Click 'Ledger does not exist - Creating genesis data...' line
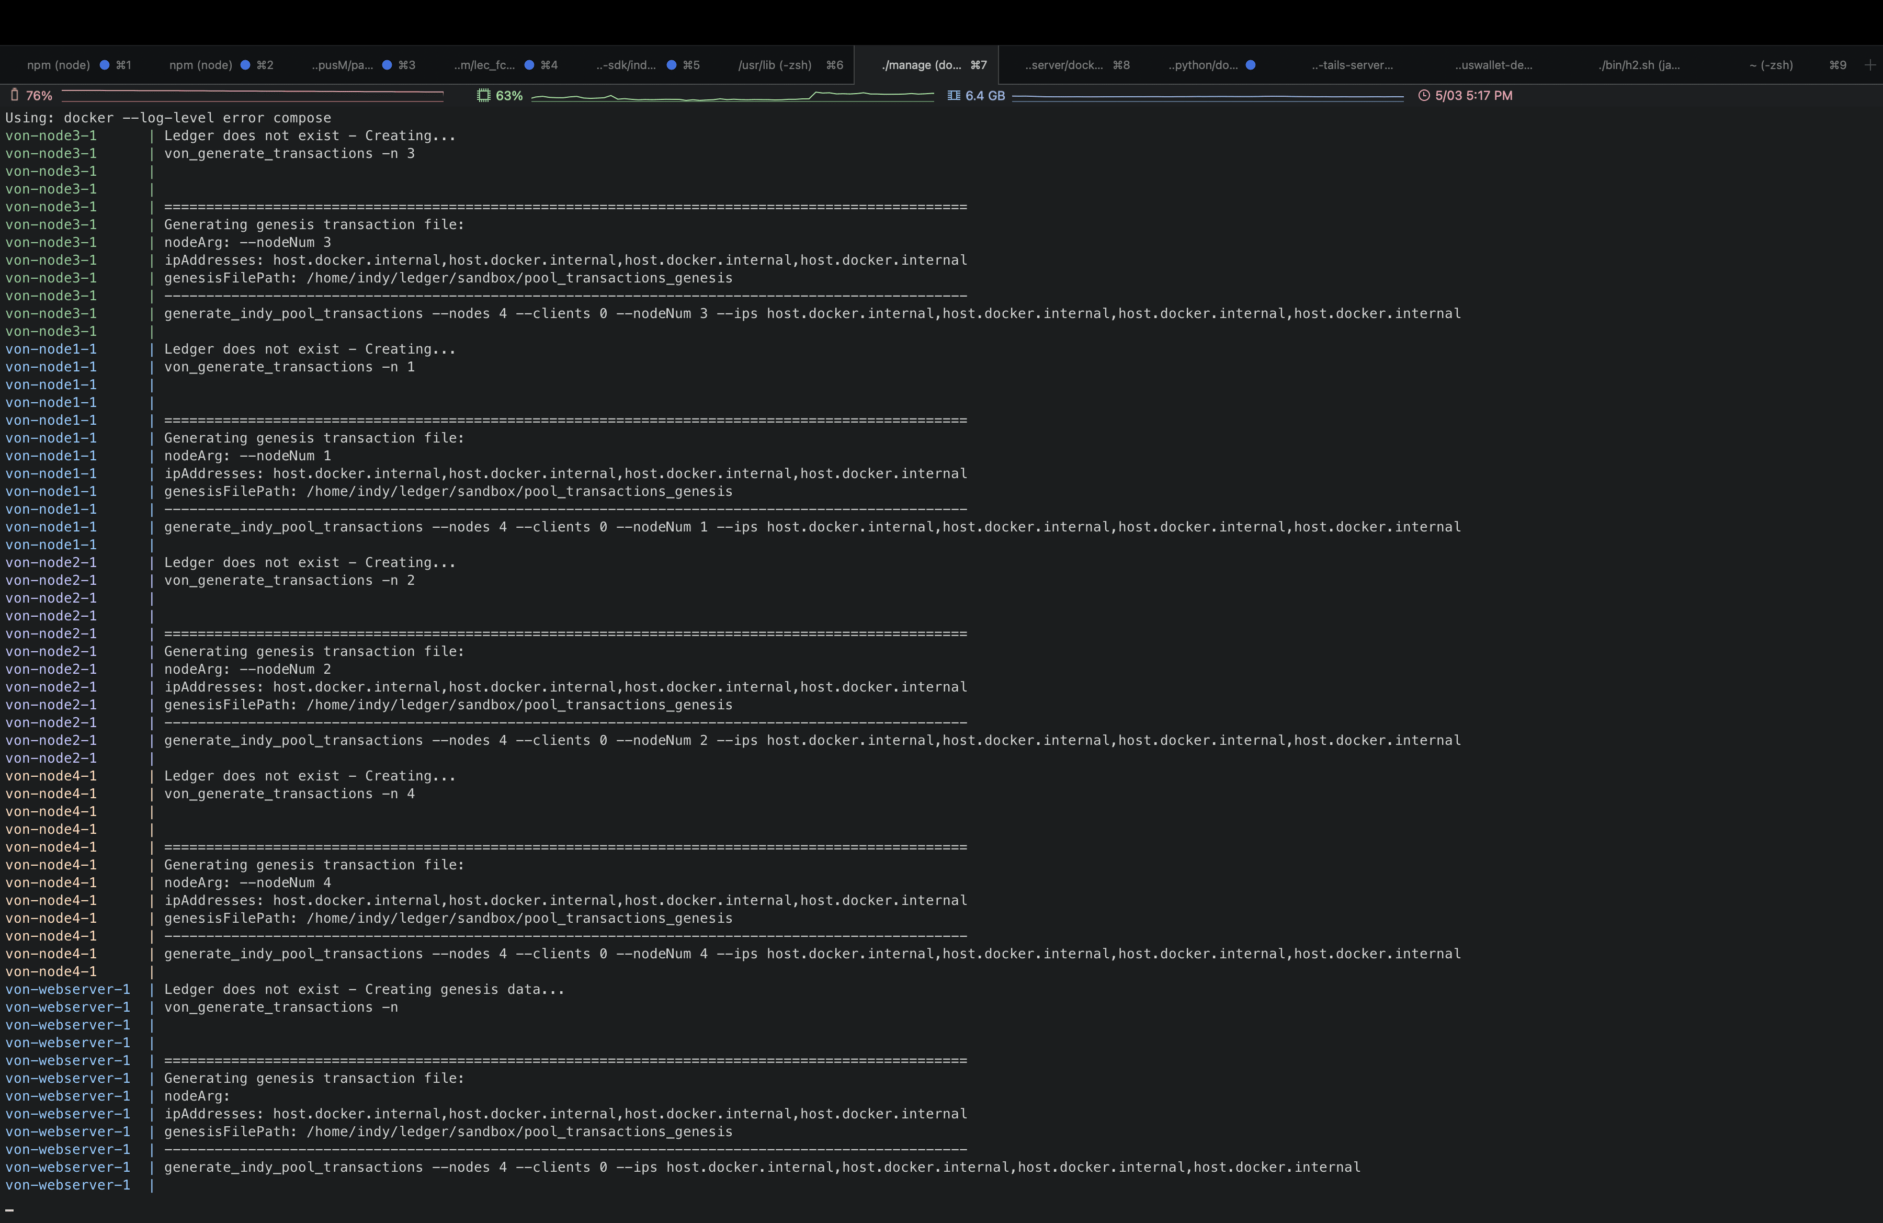 pyautogui.click(x=364, y=989)
